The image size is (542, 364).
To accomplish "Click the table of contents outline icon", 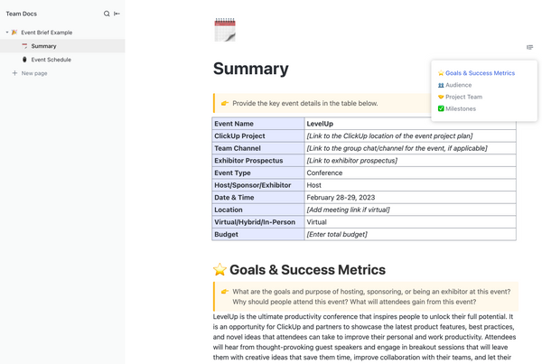I will [529, 47].
